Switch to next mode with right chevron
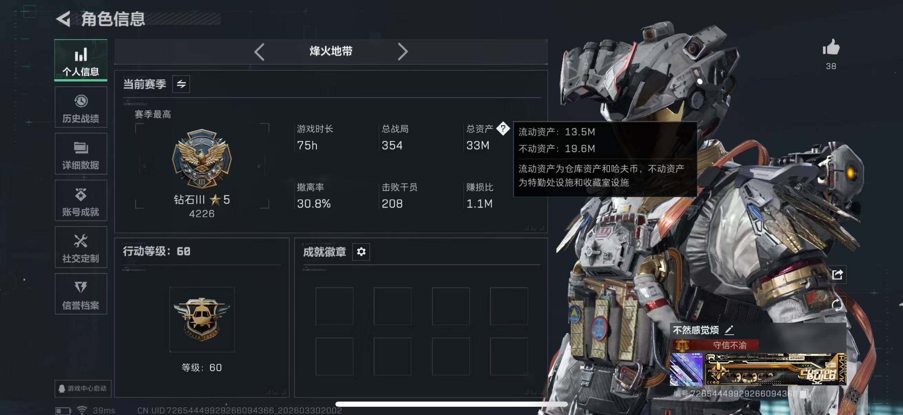 [403, 52]
